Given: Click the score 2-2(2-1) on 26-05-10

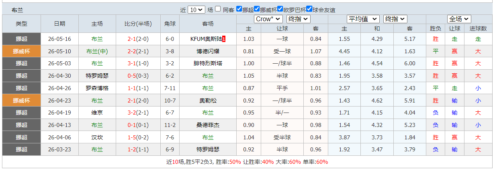Looking at the screenshot, I should click(138, 51).
